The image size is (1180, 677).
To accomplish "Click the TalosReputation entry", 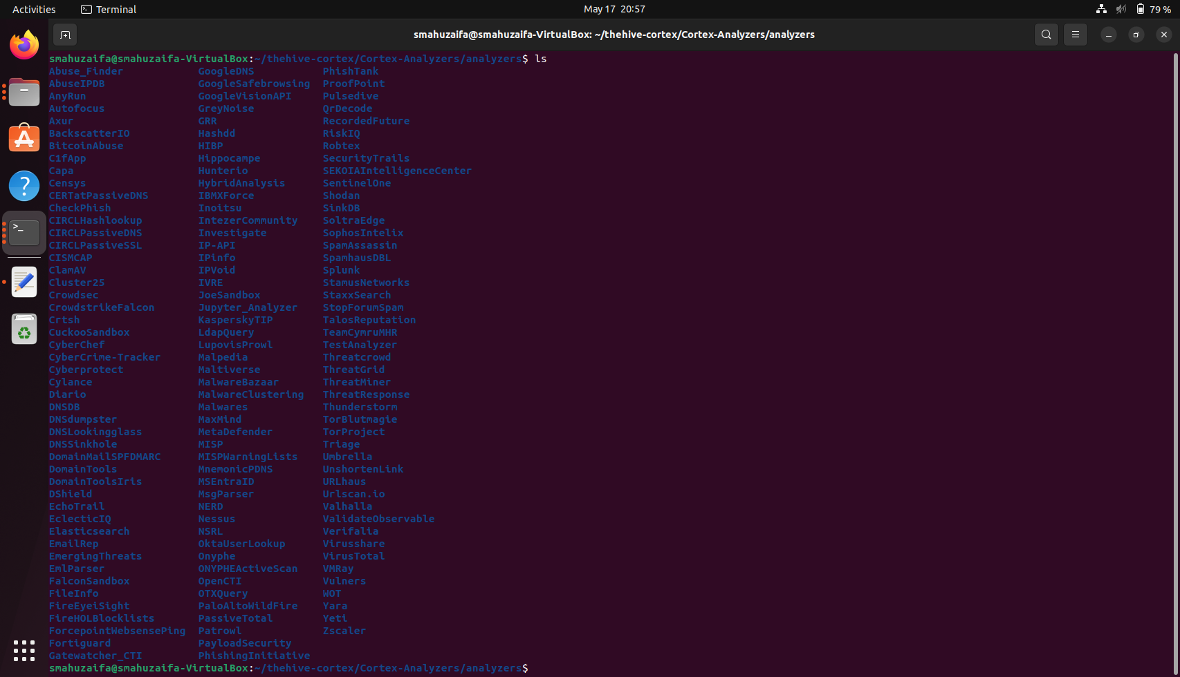I will click(369, 320).
